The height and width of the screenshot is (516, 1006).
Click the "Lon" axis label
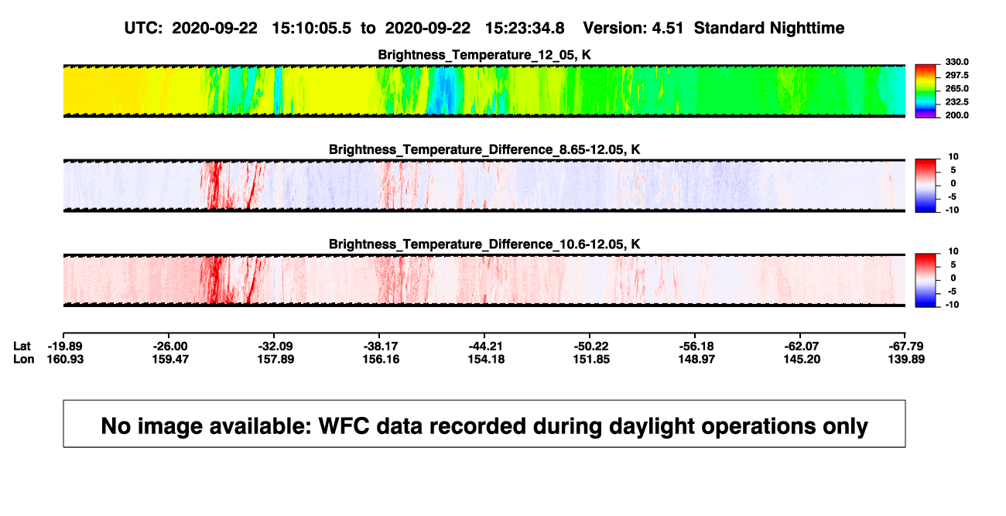[x=24, y=359]
